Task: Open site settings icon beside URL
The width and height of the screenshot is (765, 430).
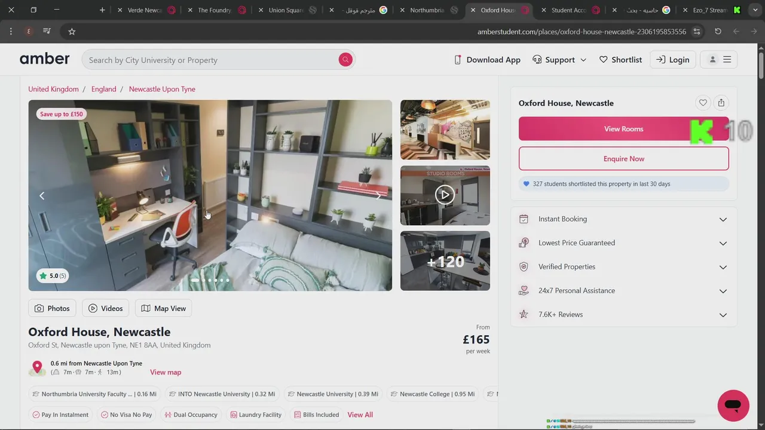Action: click(x=697, y=31)
